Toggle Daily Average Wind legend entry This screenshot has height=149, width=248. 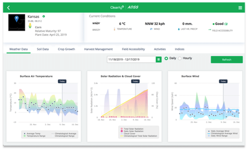point(219,131)
